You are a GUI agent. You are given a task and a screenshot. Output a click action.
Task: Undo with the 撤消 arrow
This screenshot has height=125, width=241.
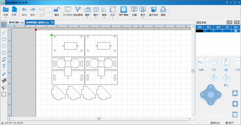point(24,10)
